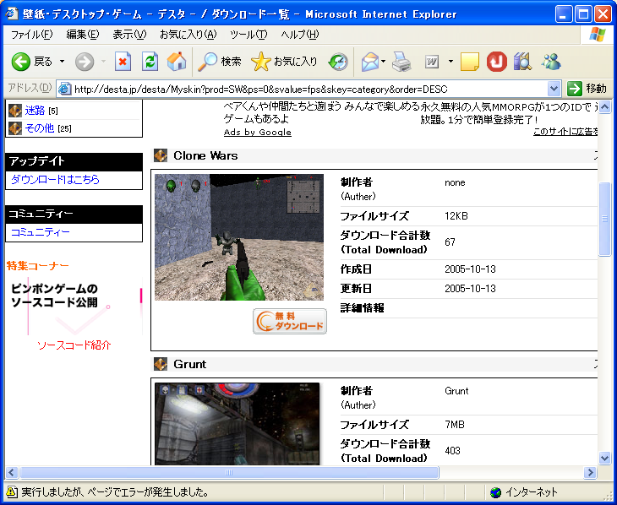Expand the address bar dropdown arrow

554,89
